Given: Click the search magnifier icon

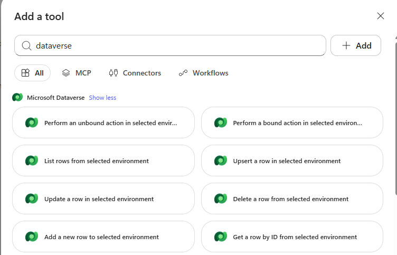Looking at the screenshot, I should (x=26, y=45).
